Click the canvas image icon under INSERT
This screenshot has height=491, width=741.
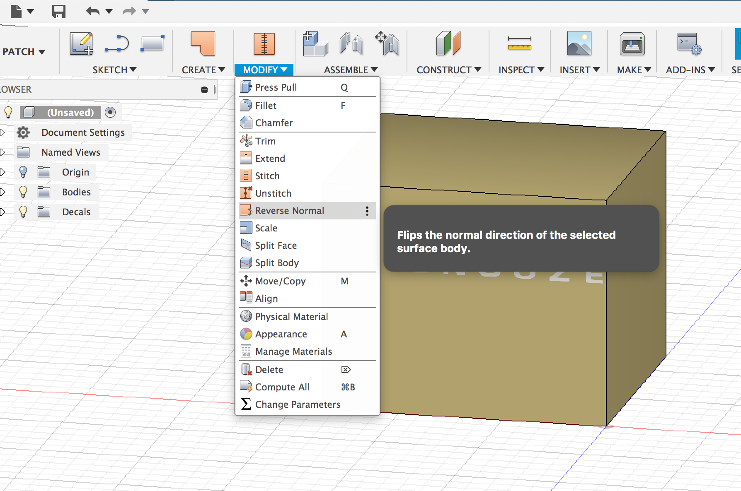579,43
